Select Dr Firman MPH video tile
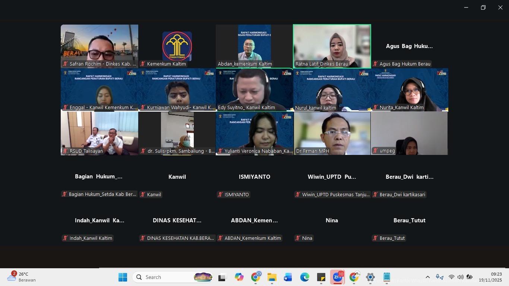 (x=332, y=133)
